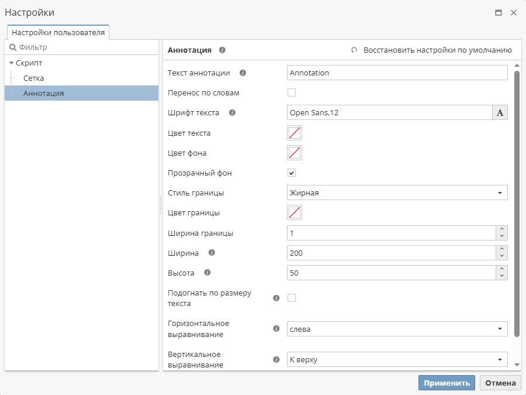Click info icon beside Высота label
Screen dimensions: 526x395
(x=207, y=273)
